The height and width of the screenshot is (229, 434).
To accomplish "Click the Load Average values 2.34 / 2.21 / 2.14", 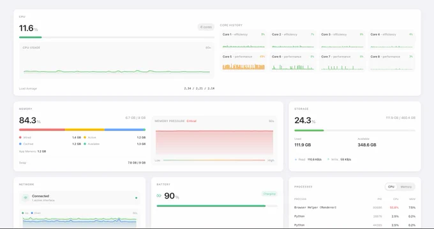I will click(199, 88).
